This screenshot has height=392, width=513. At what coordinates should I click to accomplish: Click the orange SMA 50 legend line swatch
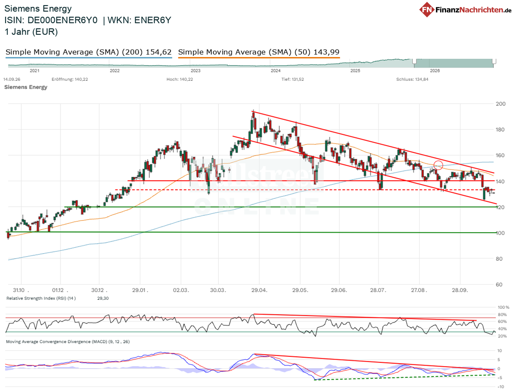(259, 58)
